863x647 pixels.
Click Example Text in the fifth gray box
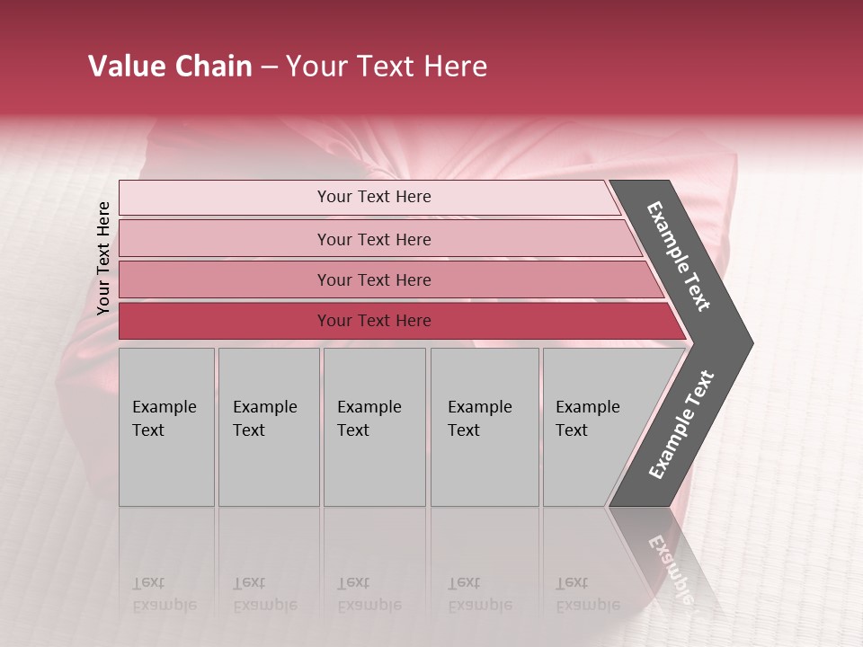pos(587,418)
